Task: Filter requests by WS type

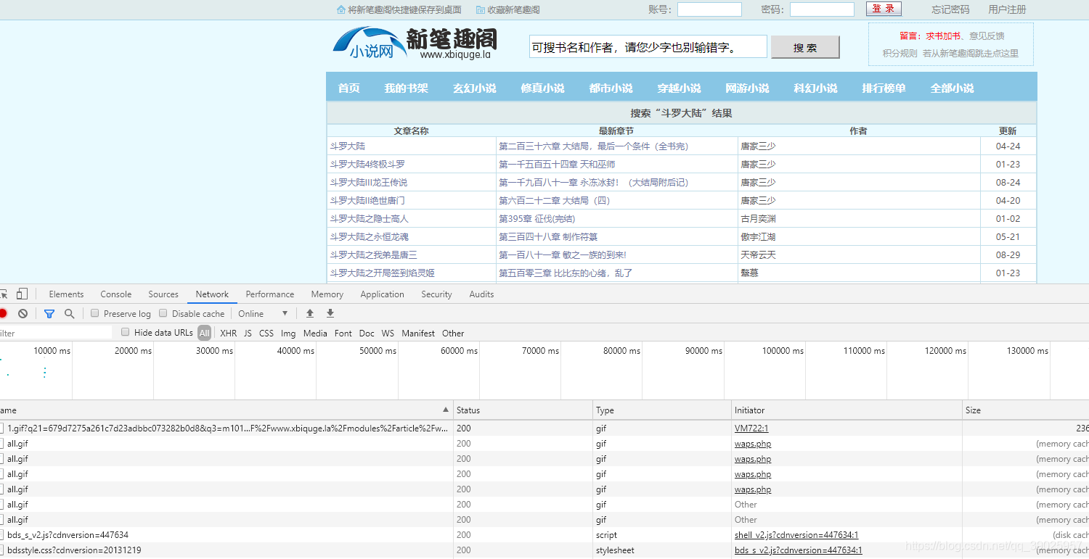Action: tap(388, 333)
